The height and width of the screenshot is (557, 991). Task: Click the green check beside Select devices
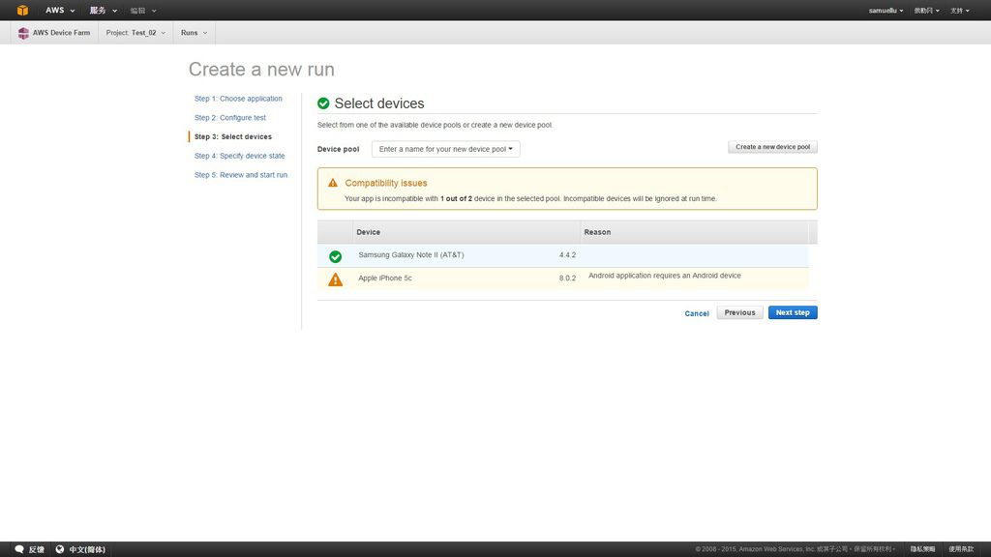point(323,103)
